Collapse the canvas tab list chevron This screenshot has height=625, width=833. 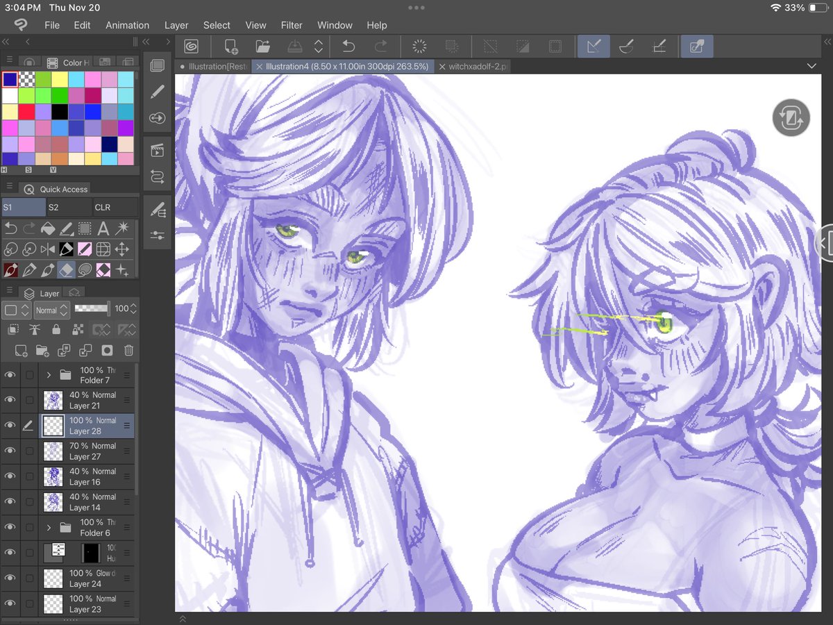pos(811,65)
